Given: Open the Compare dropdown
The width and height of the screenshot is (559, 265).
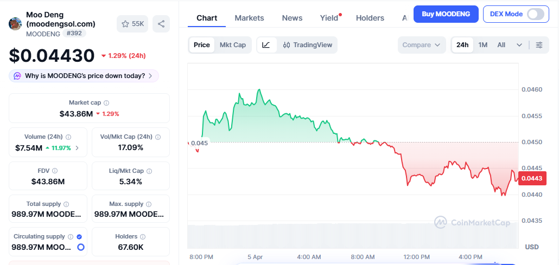Looking at the screenshot, I should coord(422,45).
